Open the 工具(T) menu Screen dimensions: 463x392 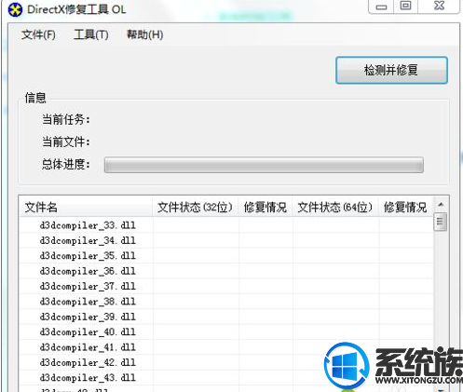91,34
